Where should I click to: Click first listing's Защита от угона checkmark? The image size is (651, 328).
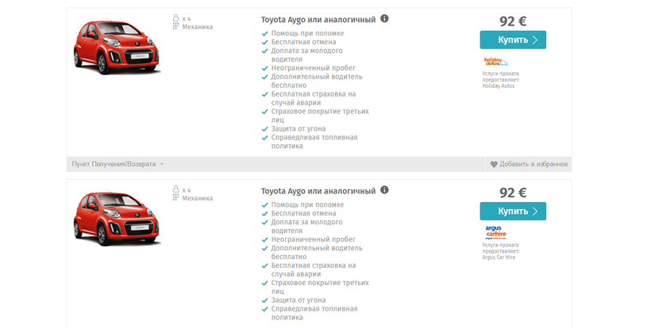pyautogui.click(x=264, y=128)
